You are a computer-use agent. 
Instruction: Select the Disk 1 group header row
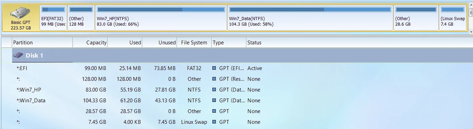point(243,55)
